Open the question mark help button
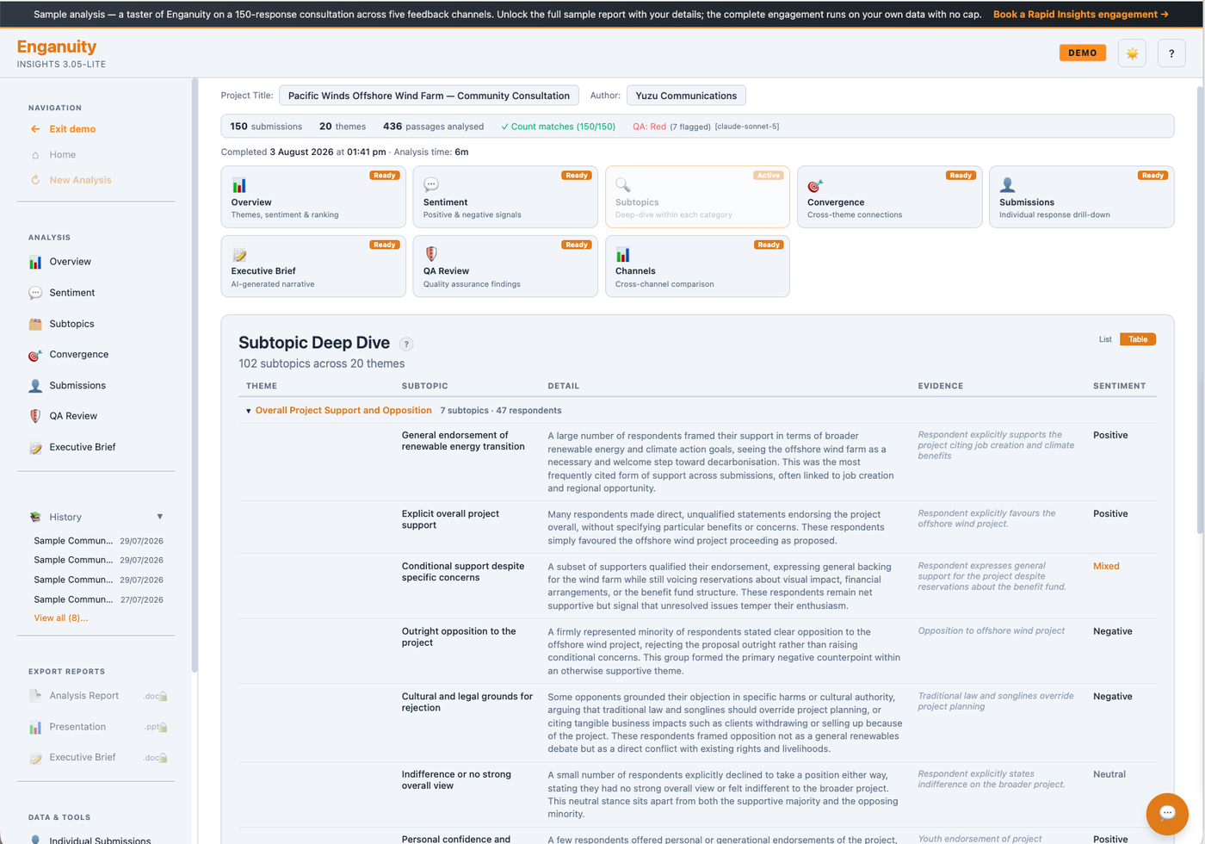This screenshot has height=844, width=1205. click(x=1171, y=53)
